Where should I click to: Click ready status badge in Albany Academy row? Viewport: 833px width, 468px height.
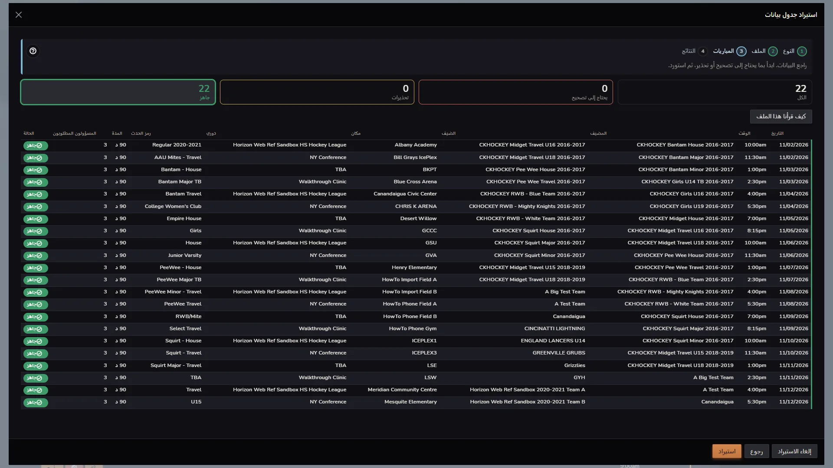click(x=36, y=146)
